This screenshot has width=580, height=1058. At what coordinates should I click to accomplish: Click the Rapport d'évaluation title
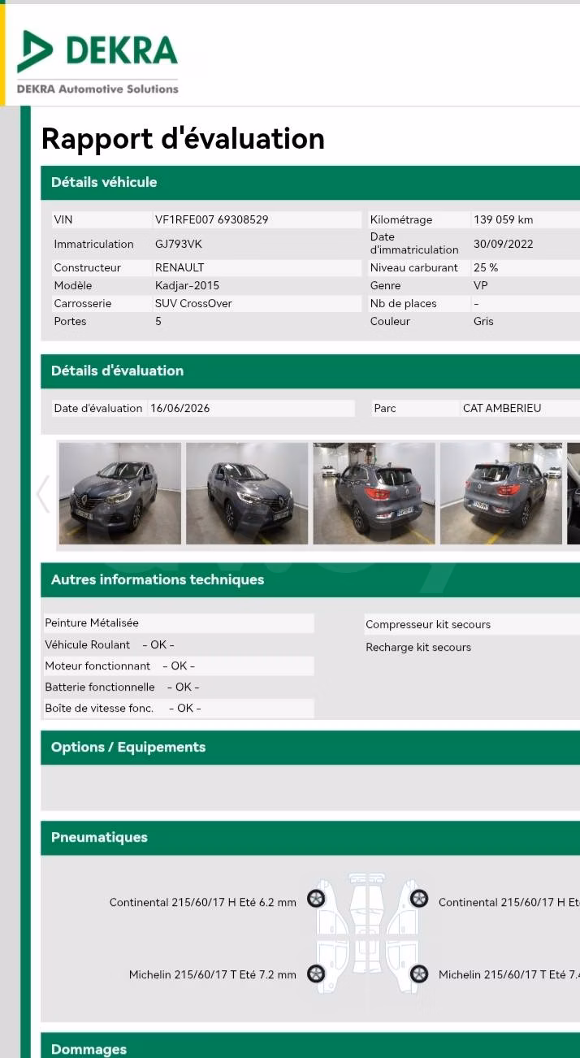183,138
